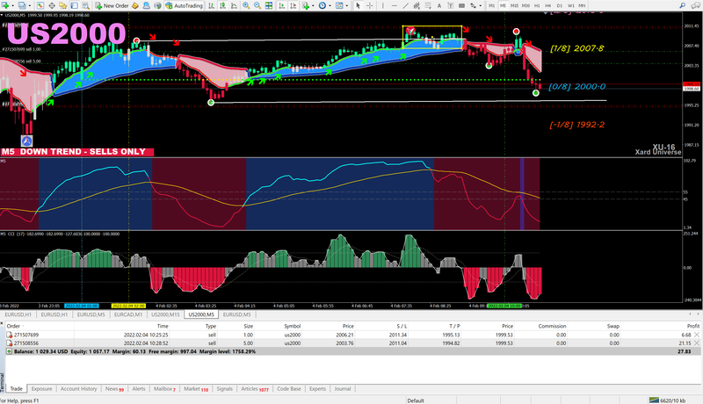703x404 pixels.
Task: Select the Trendline drawing tool
Action: click(x=406, y=5)
